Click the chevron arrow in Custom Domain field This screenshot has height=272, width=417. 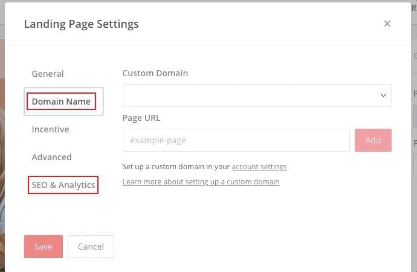click(383, 96)
